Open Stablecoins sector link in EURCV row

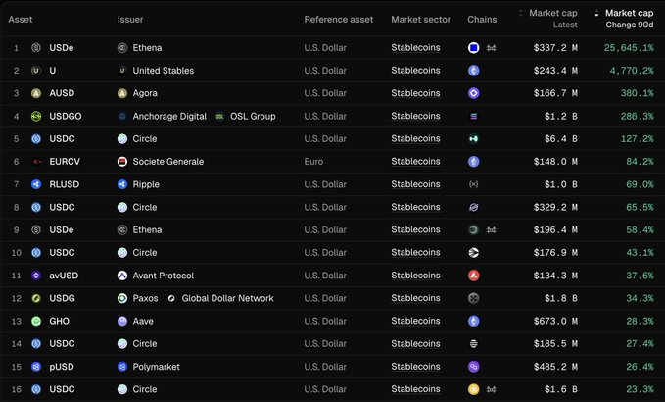[415, 162]
